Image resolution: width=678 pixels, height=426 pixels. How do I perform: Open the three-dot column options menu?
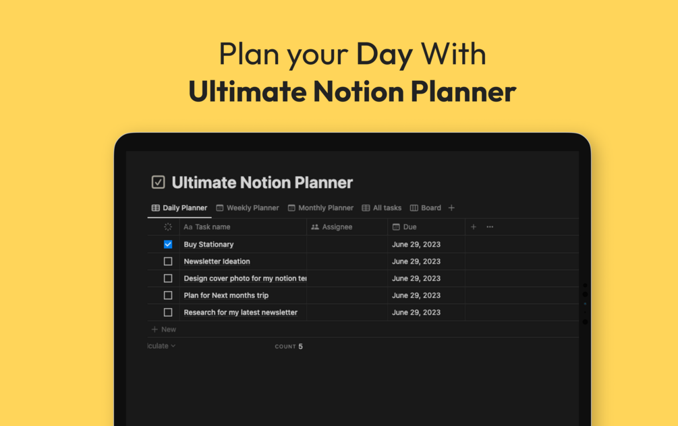[490, 227]
